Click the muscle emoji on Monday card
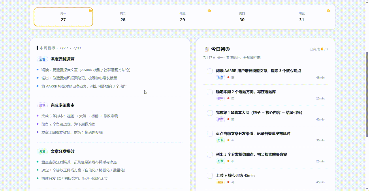 pos(90,10)
